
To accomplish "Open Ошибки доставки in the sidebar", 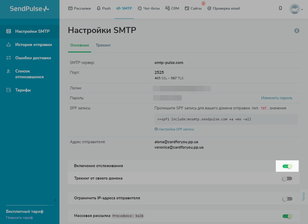I will point(30,58).
